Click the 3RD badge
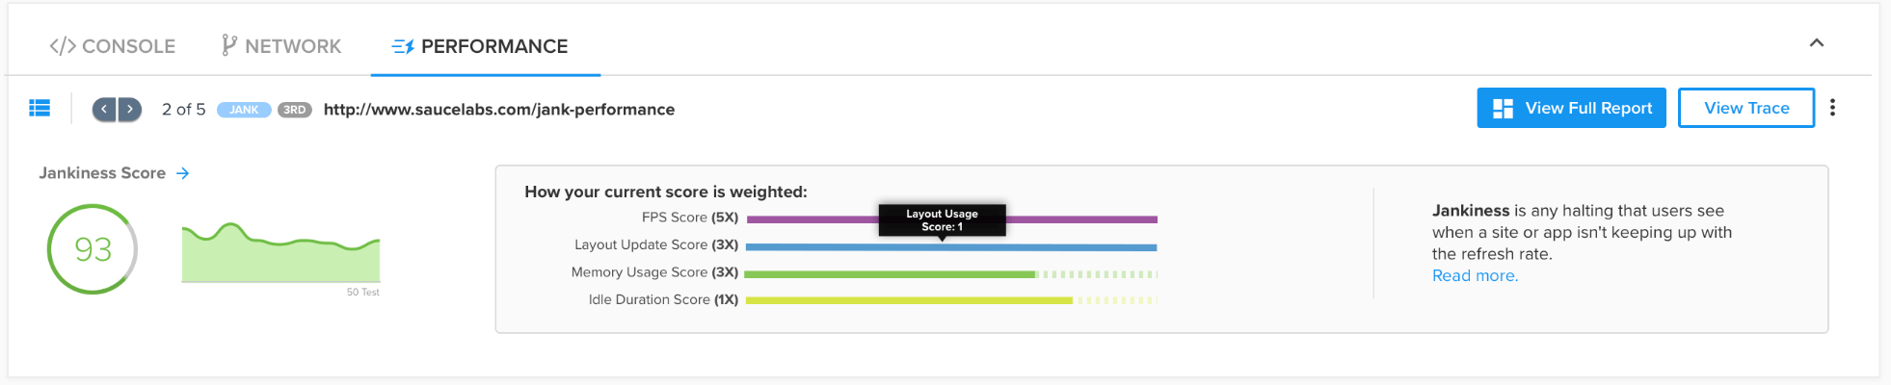The height and width of the screenshot is (385, 1891). pyautogui.click(x=295, y=110)
